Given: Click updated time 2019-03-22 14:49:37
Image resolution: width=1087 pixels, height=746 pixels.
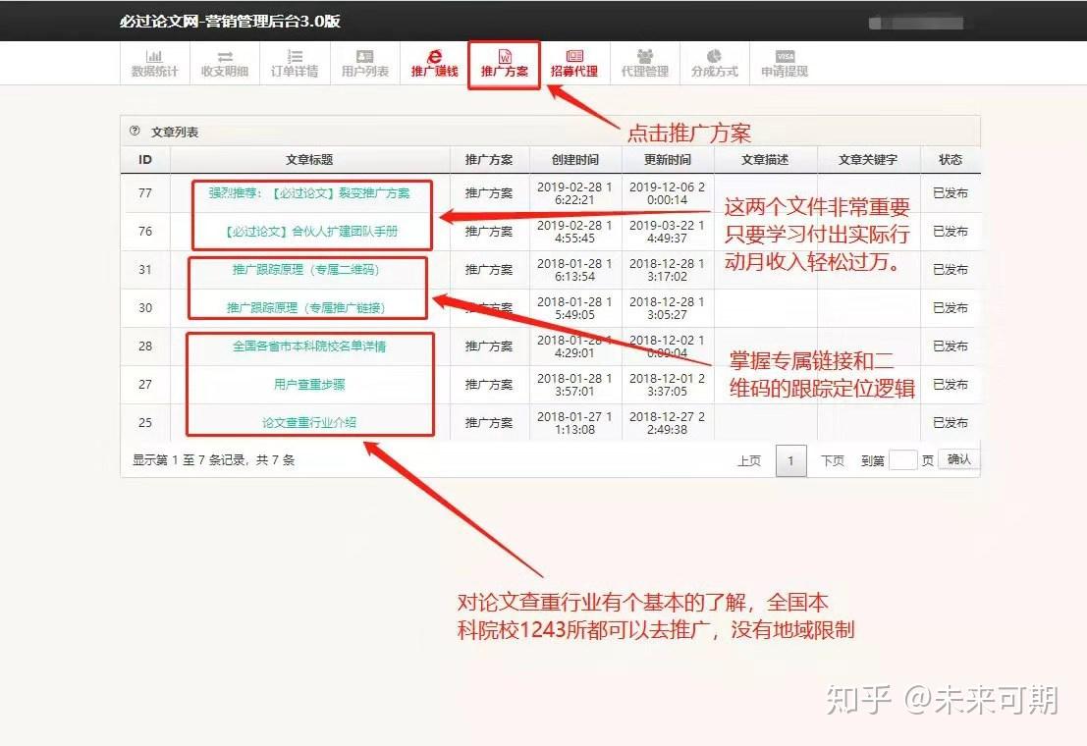Looking at the screenshot, I should 667,232.
